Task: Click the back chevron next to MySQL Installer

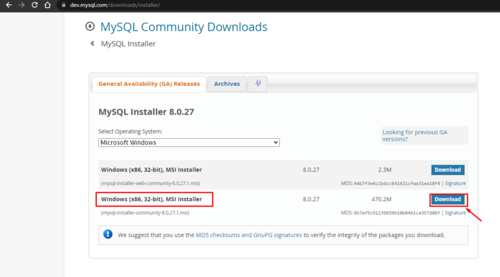Action: (92, 44)
